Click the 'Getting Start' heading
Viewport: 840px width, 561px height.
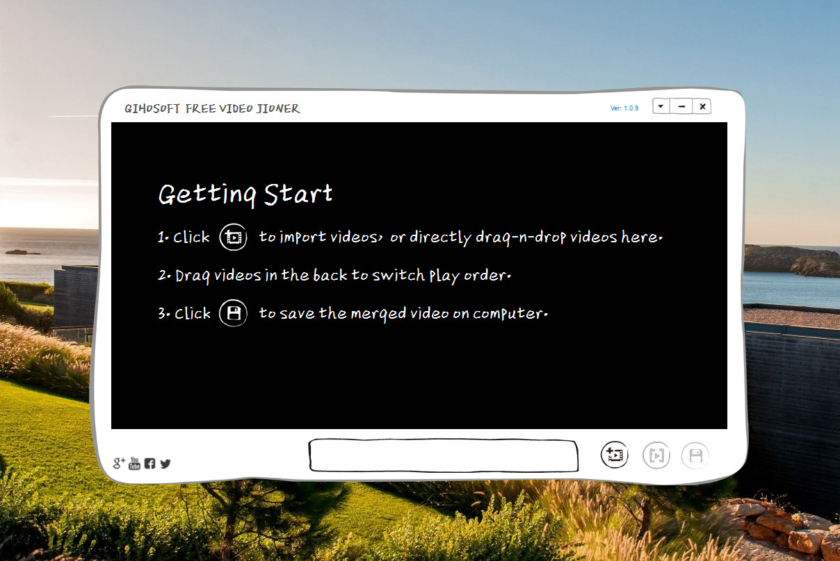(245, 194)
